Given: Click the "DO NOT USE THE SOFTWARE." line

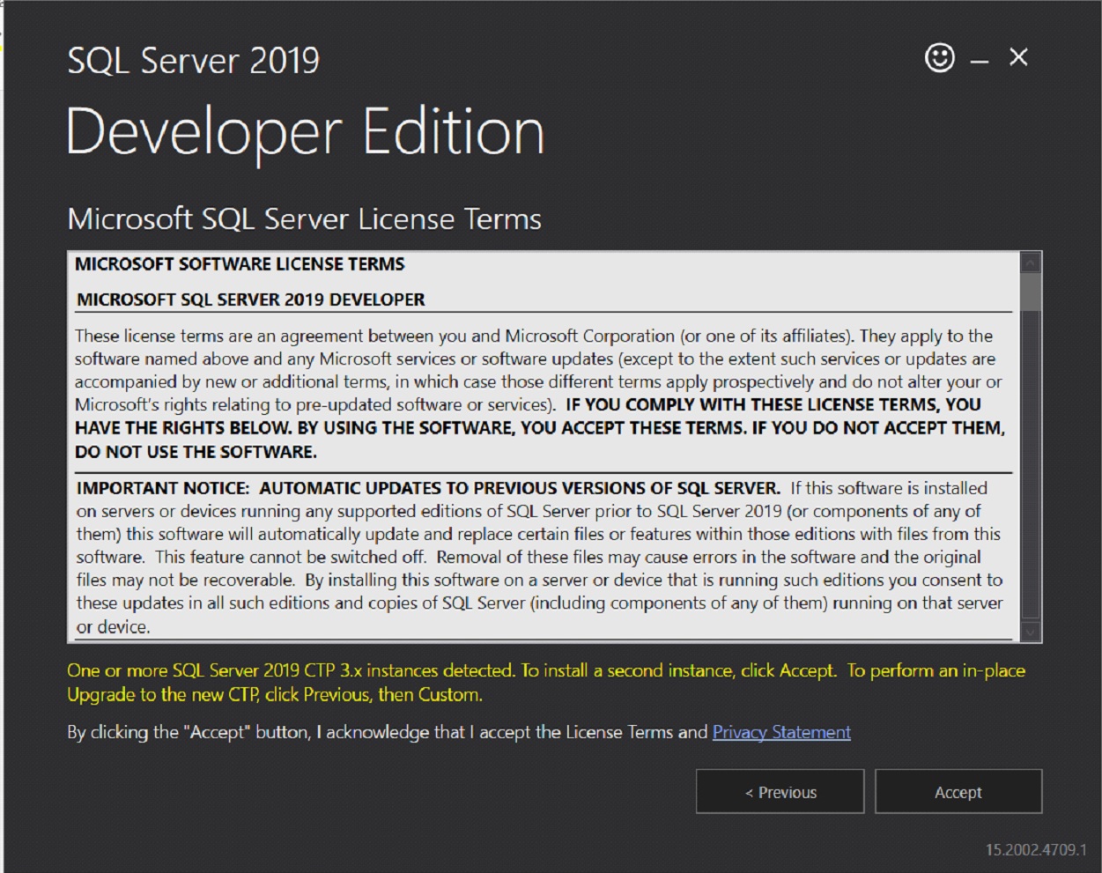Looking at the screenshot, I should pos(196,452).
